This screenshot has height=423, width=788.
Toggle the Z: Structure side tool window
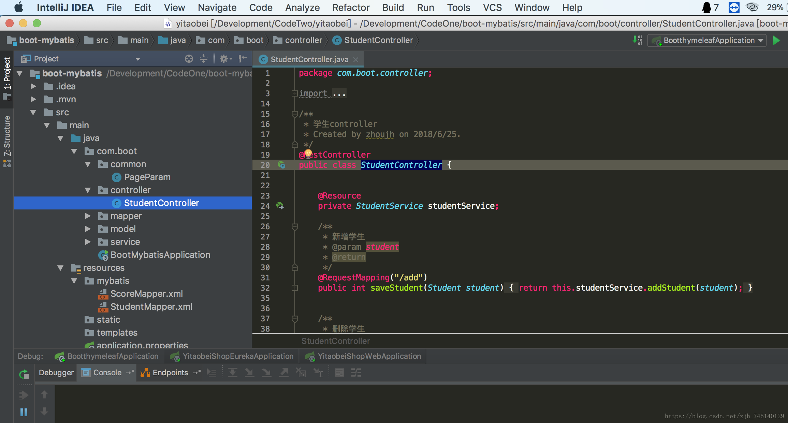tap(7, 141)
